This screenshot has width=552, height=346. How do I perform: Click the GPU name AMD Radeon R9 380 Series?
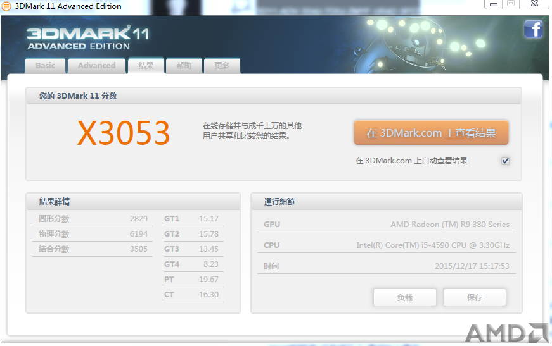click(x=450, y=224)
